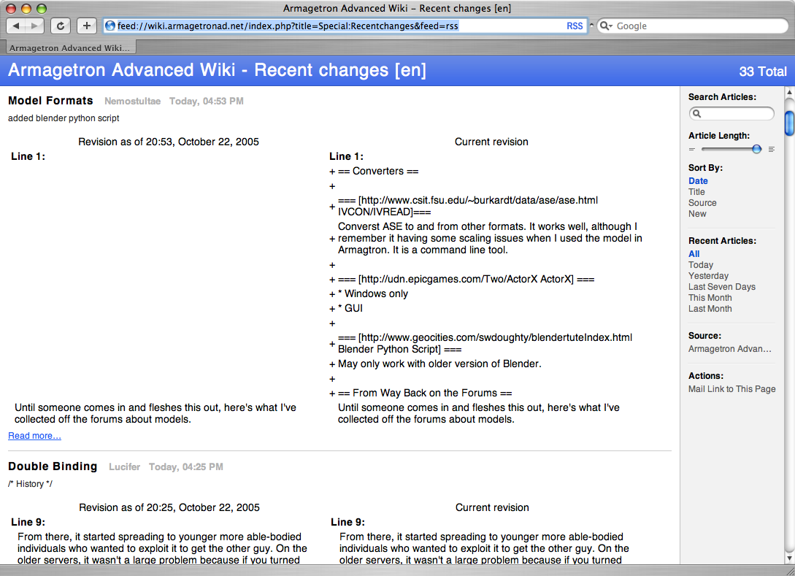Click the browser Back arrow button
Screen dimensions: 795x576
[17, 26]
